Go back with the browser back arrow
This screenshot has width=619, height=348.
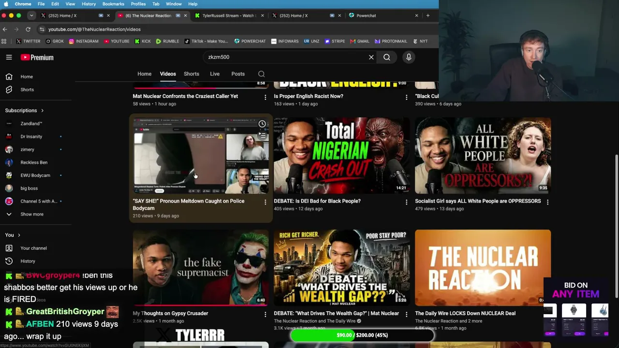pos(5,29)
